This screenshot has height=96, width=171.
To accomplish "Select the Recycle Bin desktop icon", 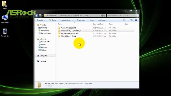I will click(x=5, y=33).
